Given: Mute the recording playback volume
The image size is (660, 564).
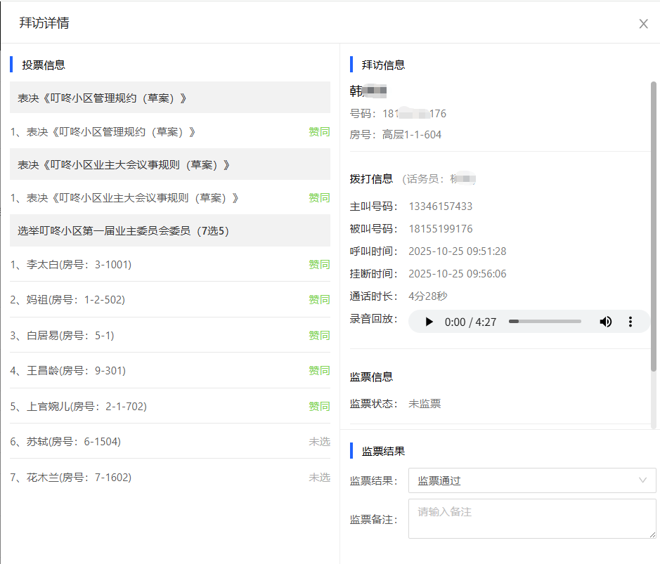Looking at the screenshot, I should [x=605, y=322].
